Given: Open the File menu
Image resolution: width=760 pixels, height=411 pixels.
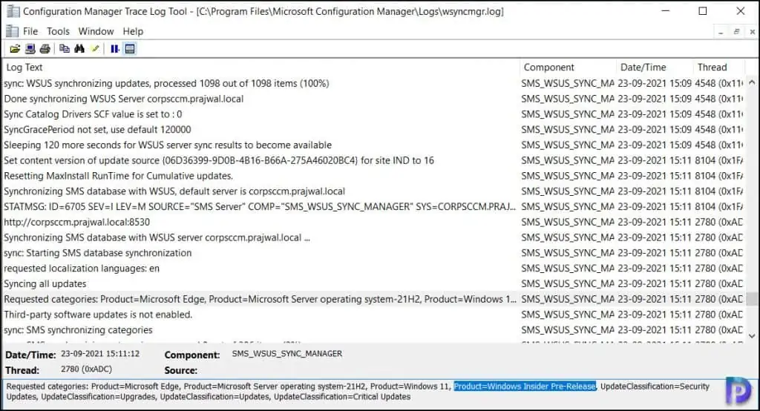Looking at the screenshot, I should point(30,31).
